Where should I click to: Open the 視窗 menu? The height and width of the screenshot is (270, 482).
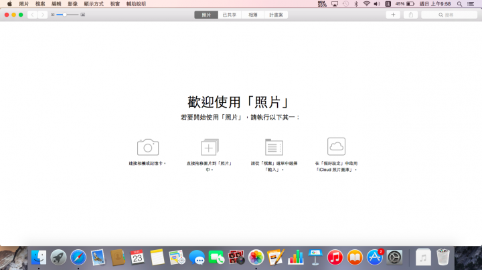[x=115, y=4]
